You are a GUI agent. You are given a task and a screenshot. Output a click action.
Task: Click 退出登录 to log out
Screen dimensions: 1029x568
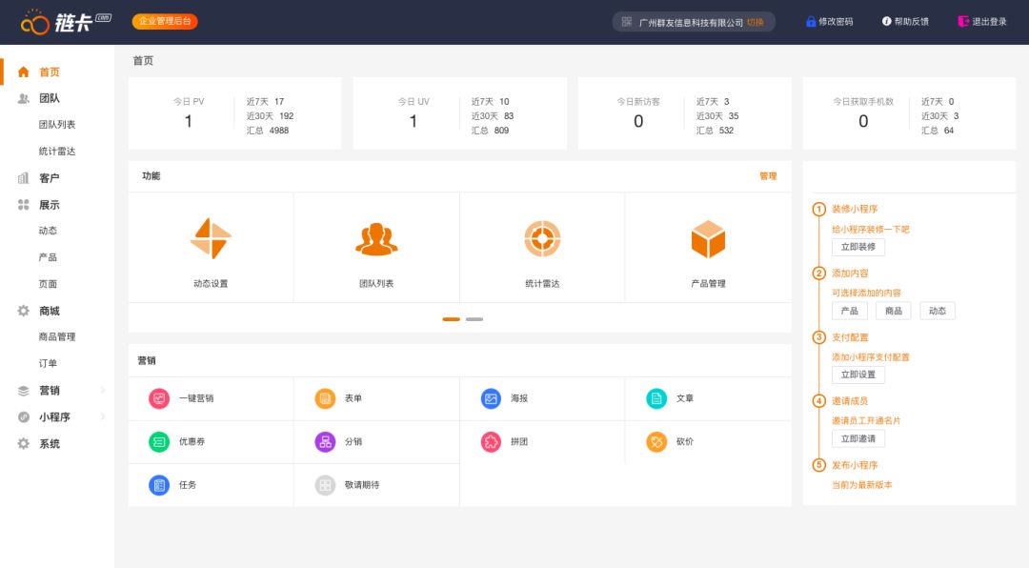click(982, 22)
